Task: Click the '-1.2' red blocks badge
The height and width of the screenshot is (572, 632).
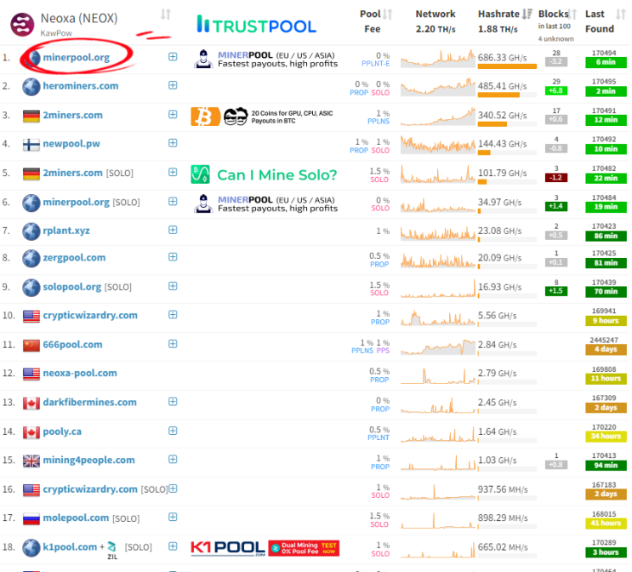Action: 556,178
